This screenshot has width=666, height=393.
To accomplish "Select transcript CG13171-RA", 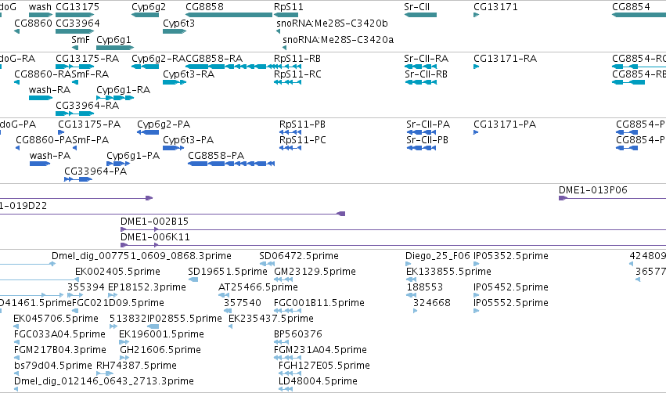I will (506, 58).
